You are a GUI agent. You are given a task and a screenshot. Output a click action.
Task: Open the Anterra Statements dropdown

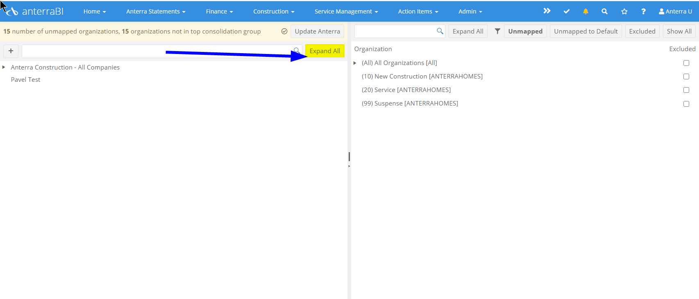coord(156,11)
